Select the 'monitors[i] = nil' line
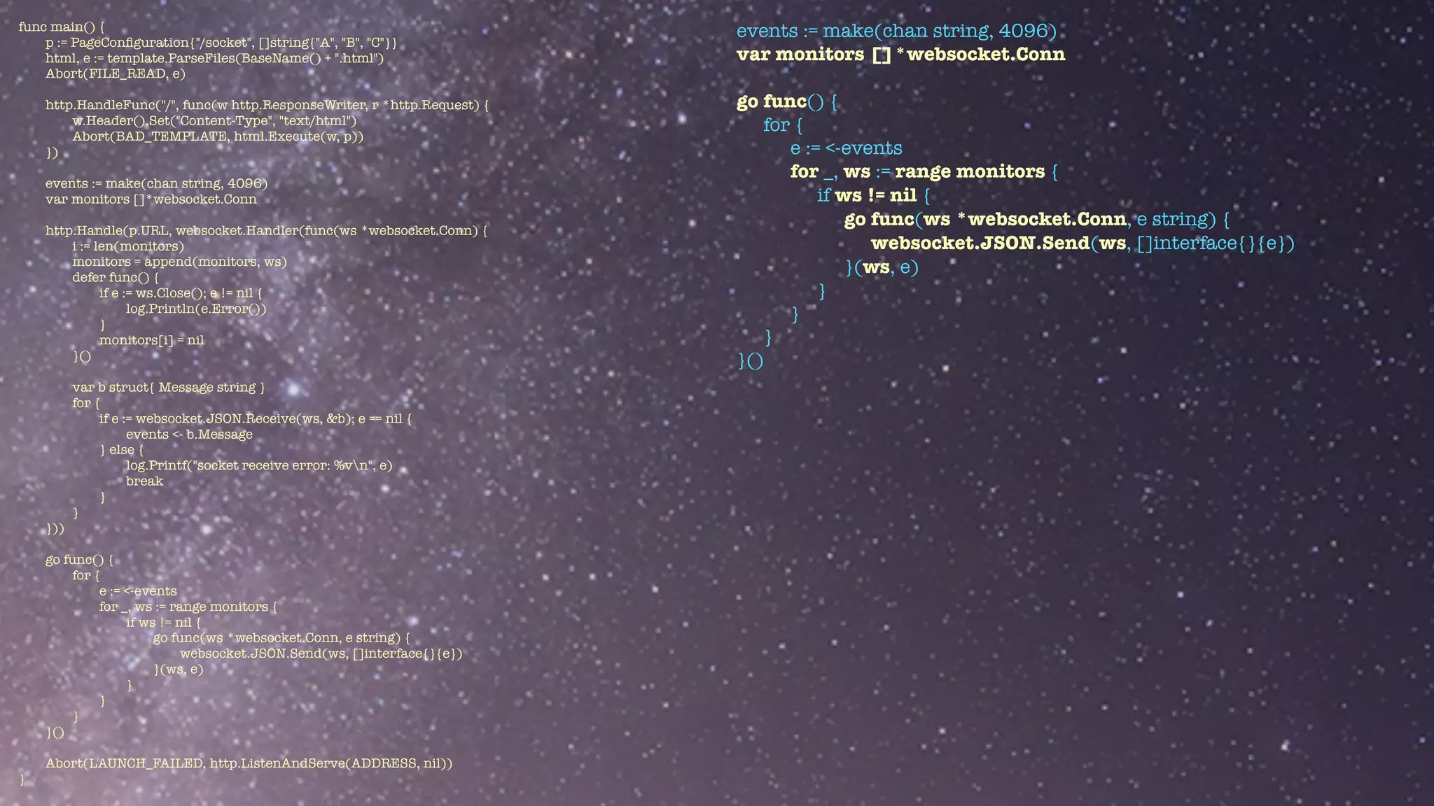Viewport: 1434px width, 806px height. tap(151, 340)
